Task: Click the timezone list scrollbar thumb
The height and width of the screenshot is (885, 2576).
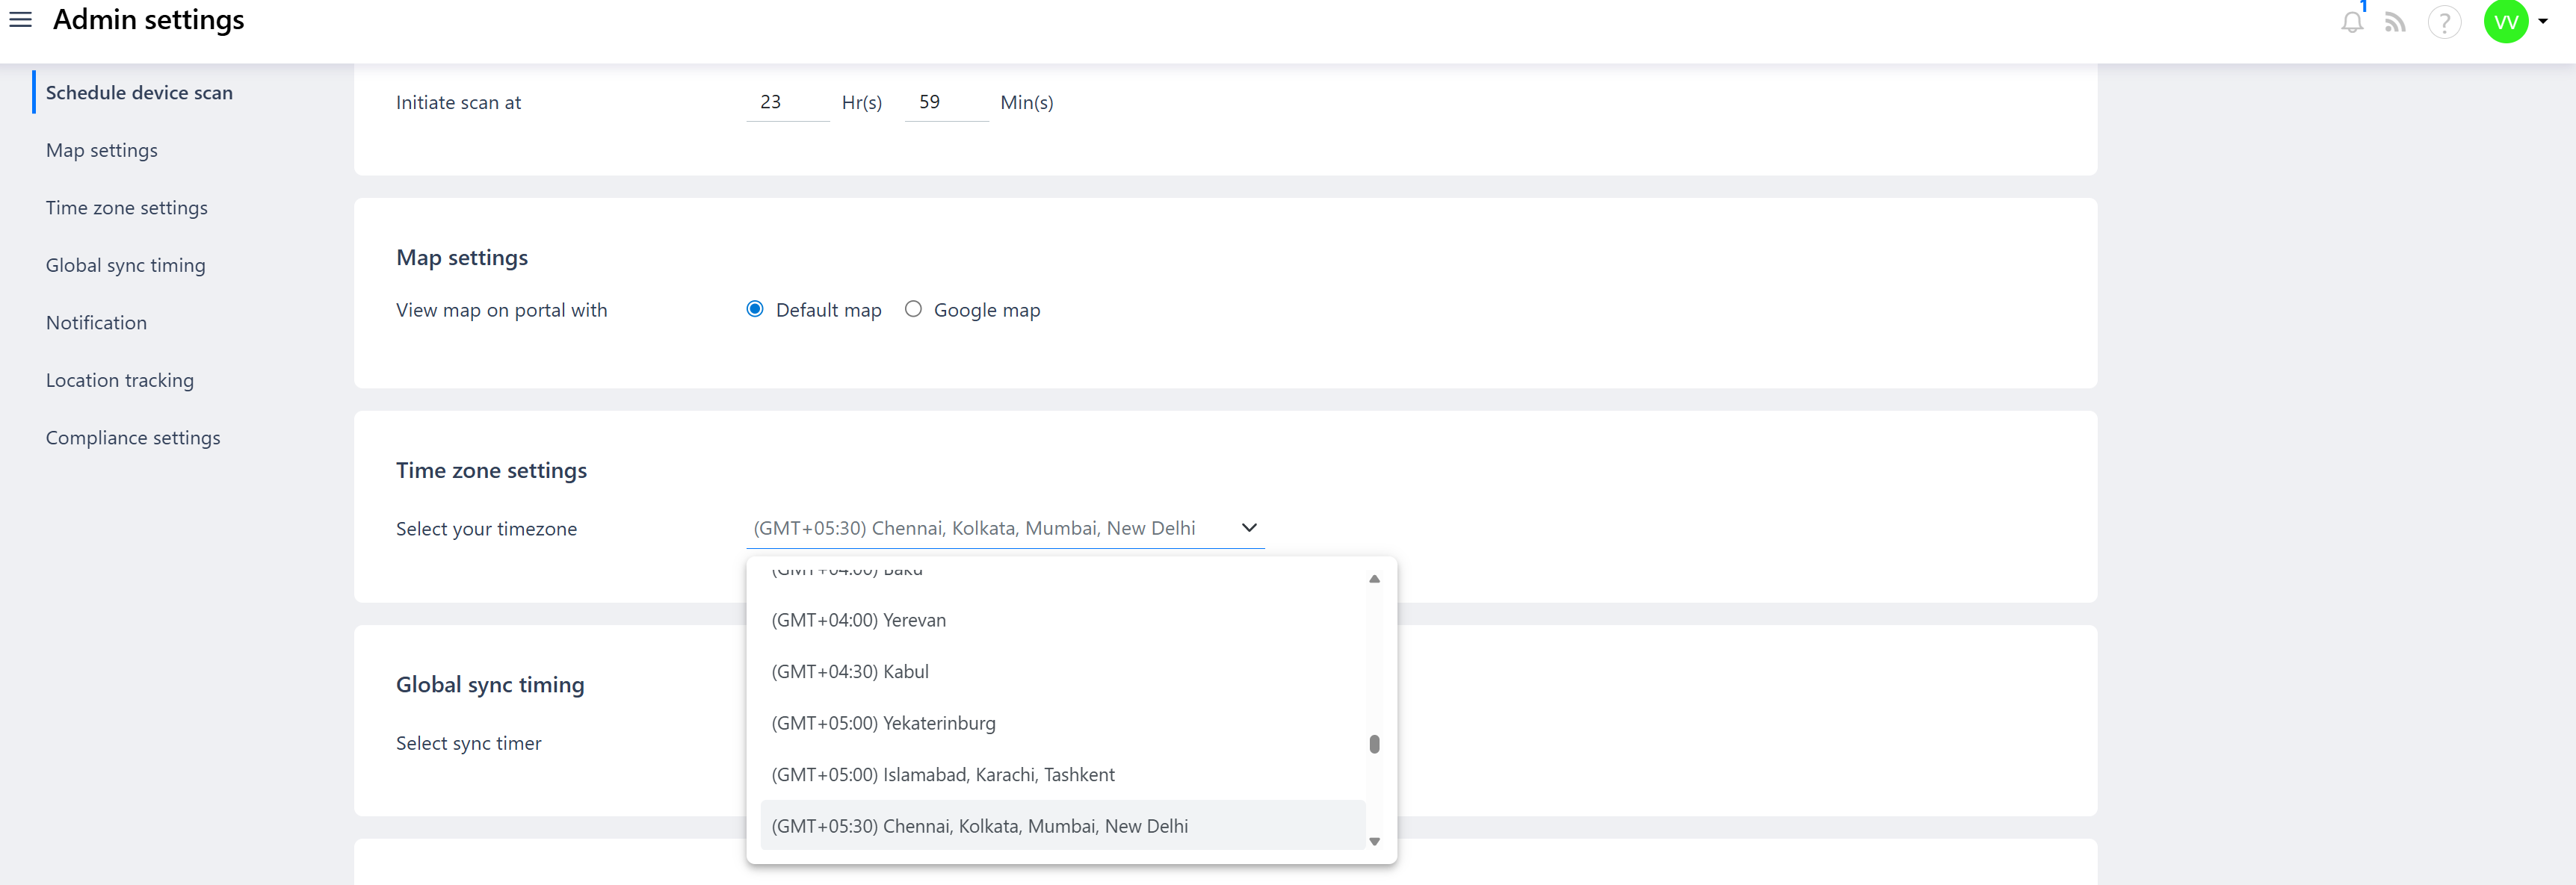Action: click(x=1374, y=743)
